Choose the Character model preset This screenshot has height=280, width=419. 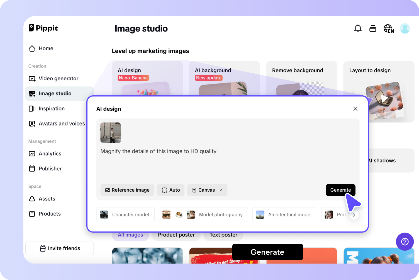[x=125, y=215]
